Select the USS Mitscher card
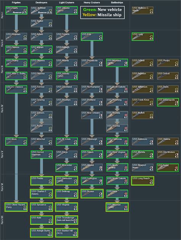The image size is (181, 240). click(x=42, y=142)
